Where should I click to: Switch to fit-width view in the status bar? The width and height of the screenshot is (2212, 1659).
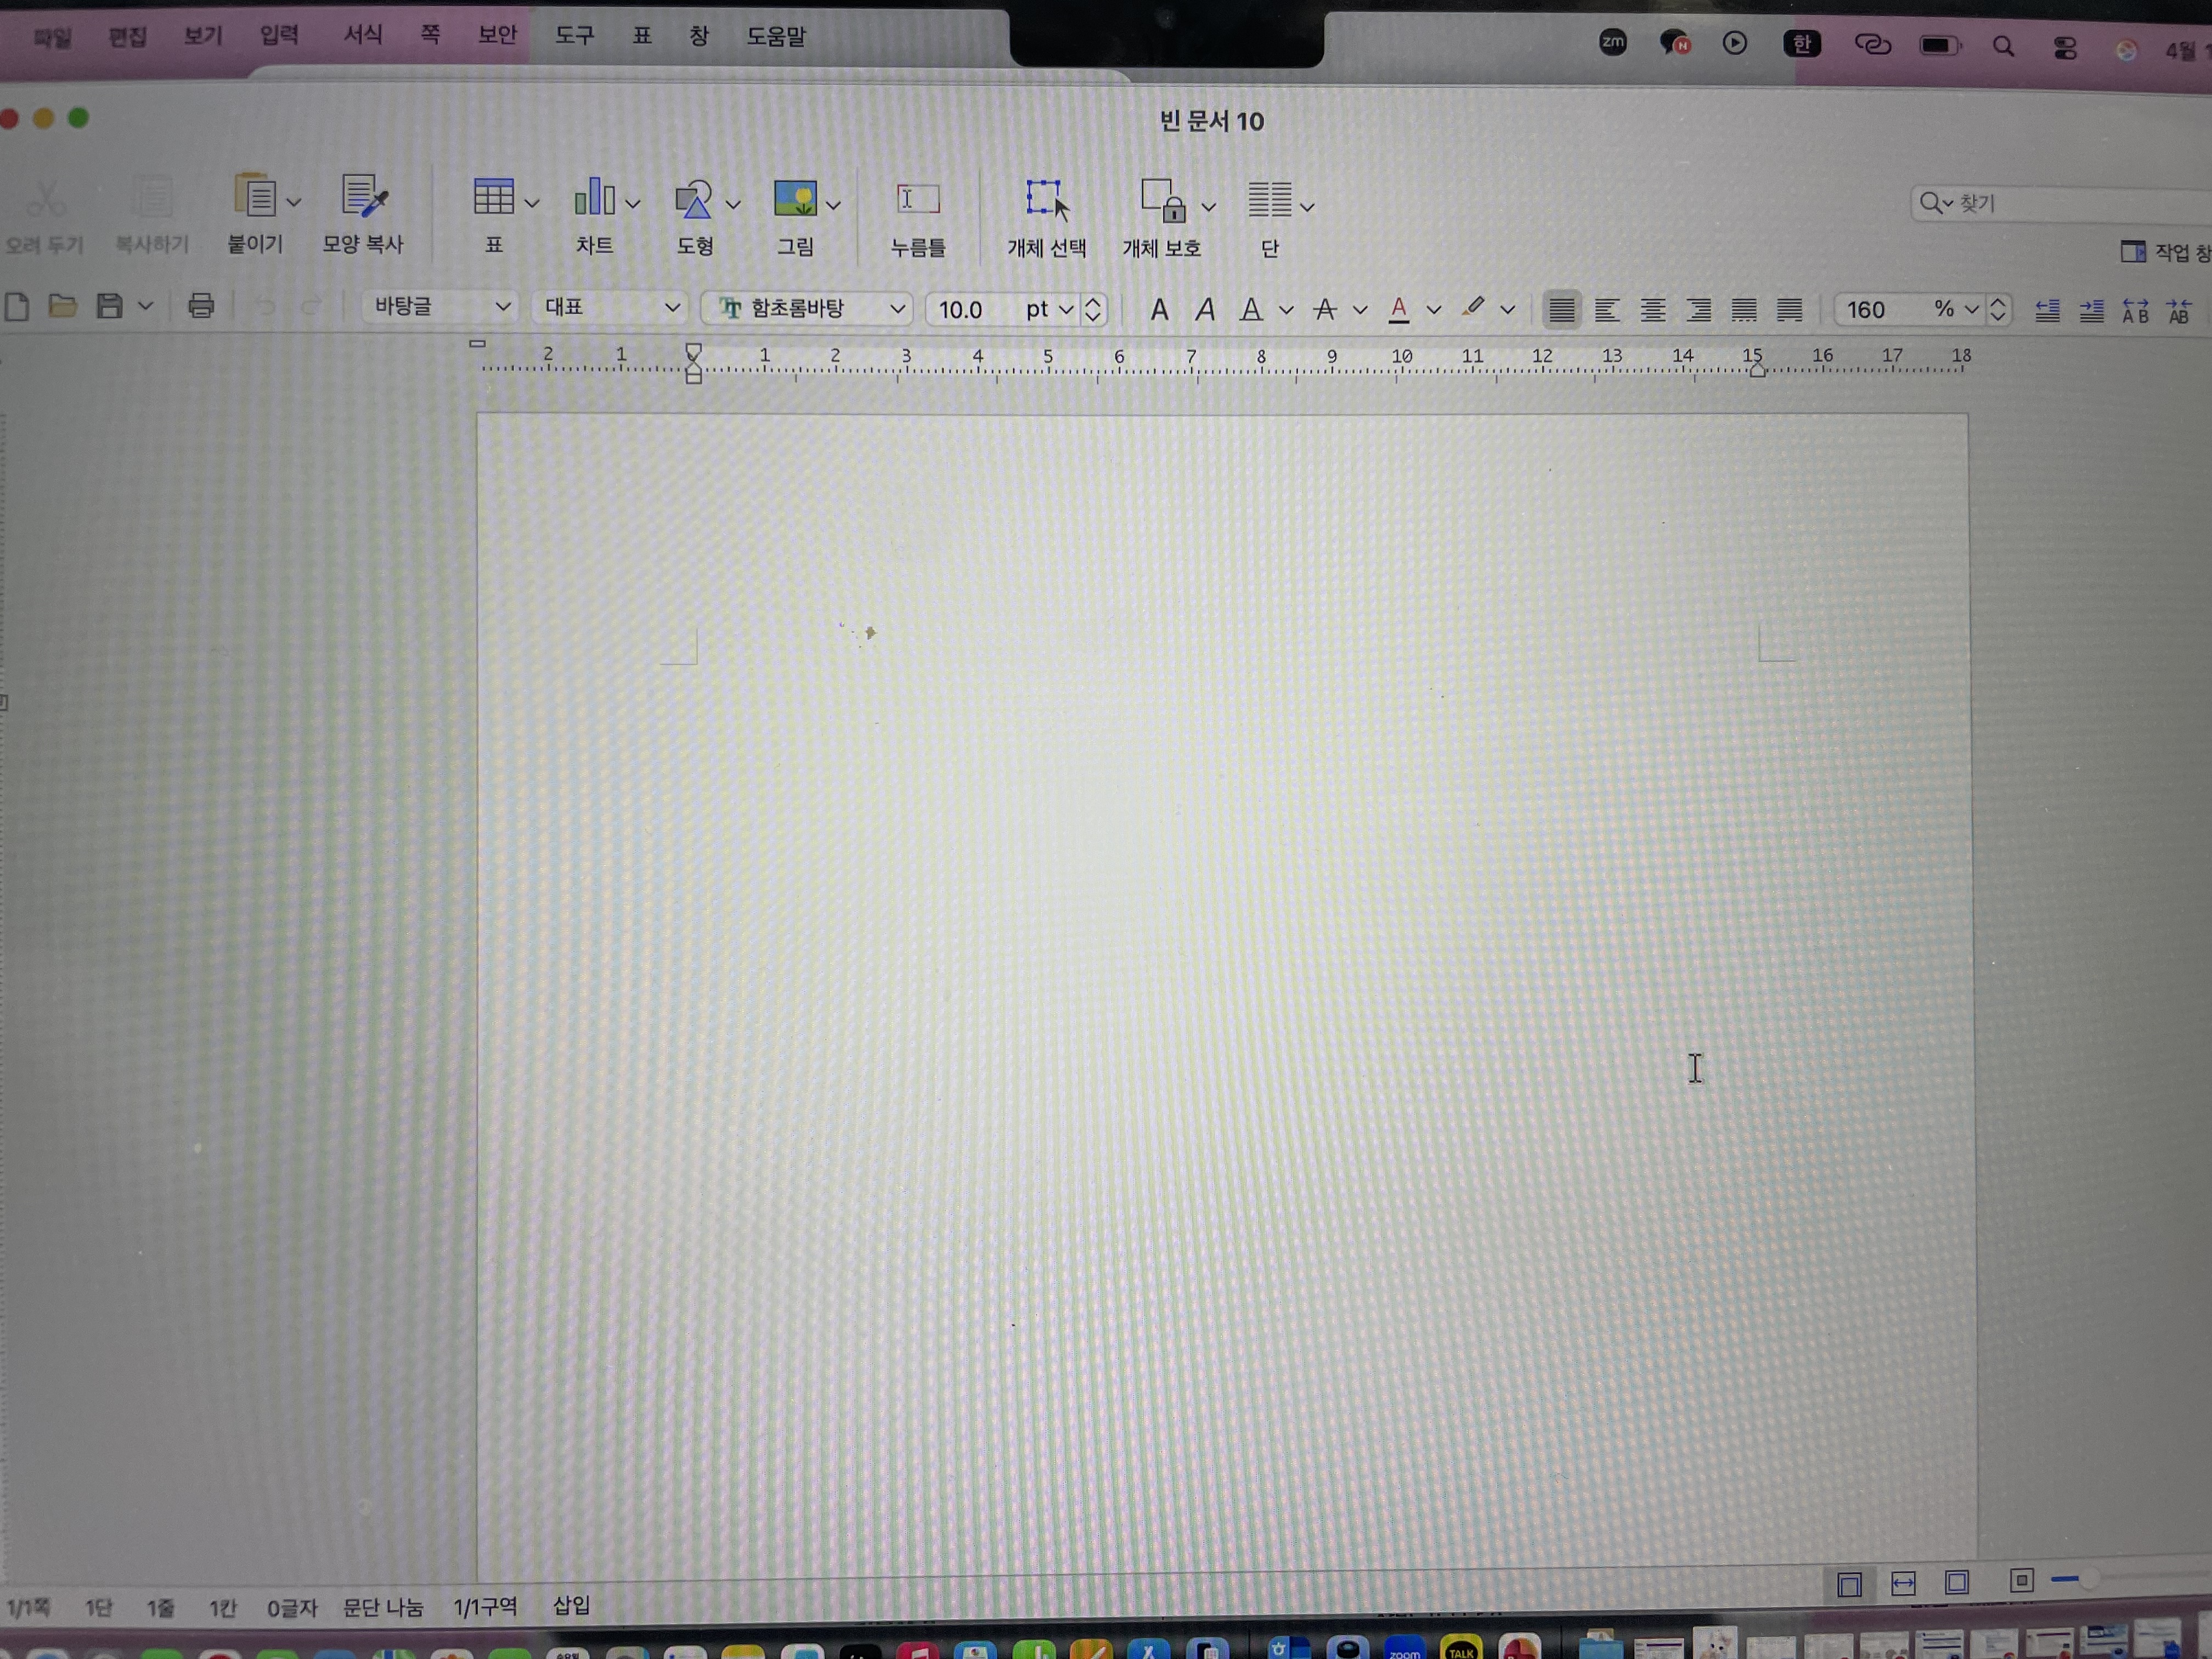(1903, 1583)
